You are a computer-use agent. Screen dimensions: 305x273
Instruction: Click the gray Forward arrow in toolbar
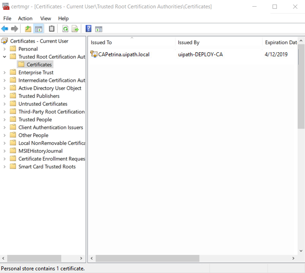tap(14, 29)
